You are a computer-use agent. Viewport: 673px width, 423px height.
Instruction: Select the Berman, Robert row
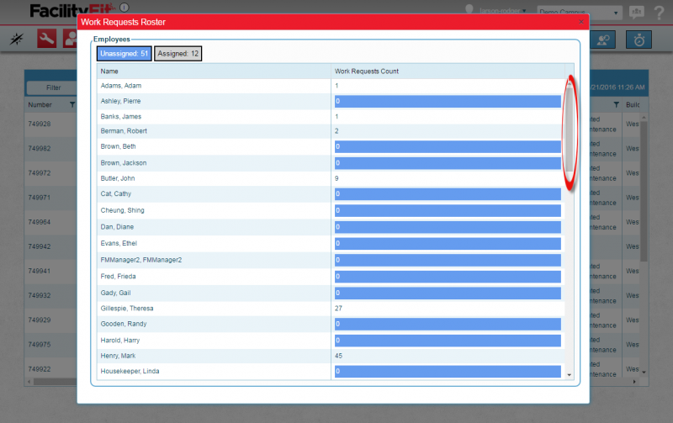(x=331, y=131)
